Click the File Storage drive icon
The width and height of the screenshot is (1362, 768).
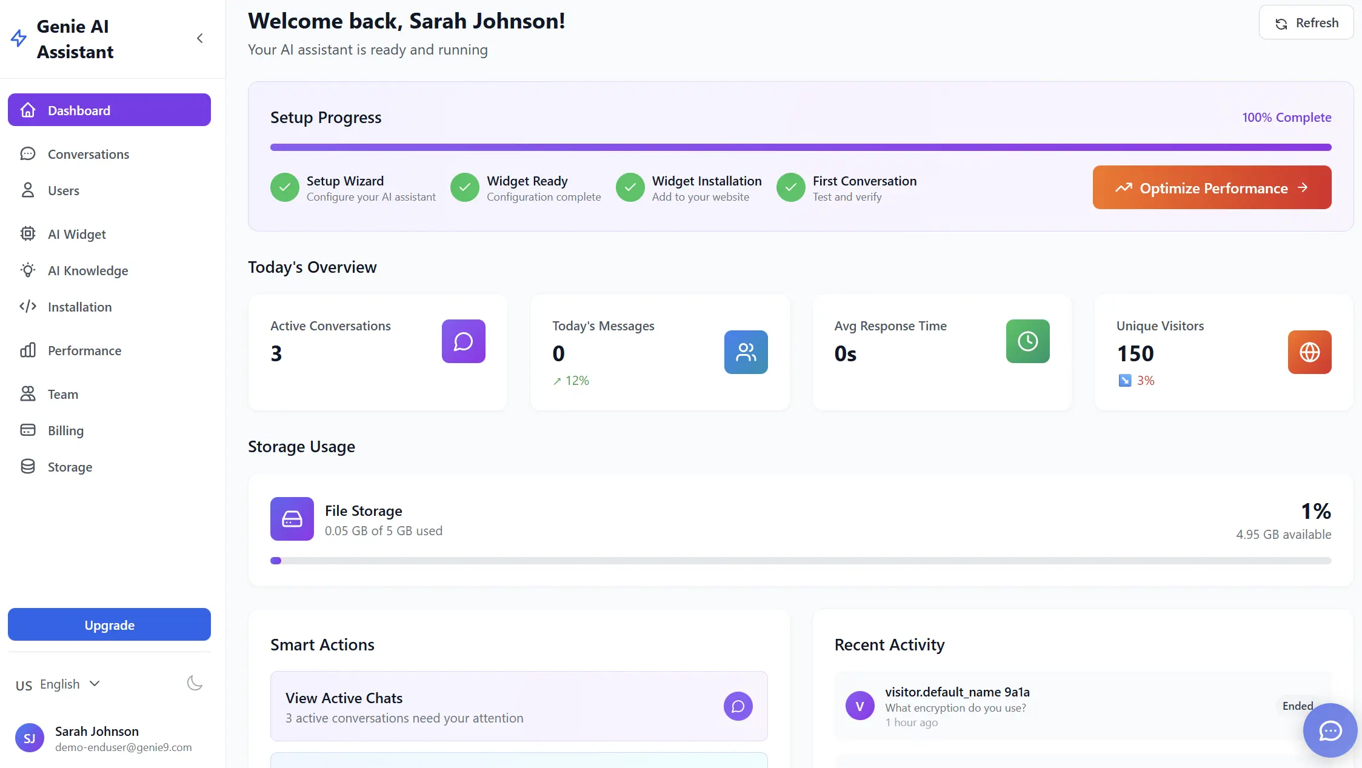click(292, 519)
